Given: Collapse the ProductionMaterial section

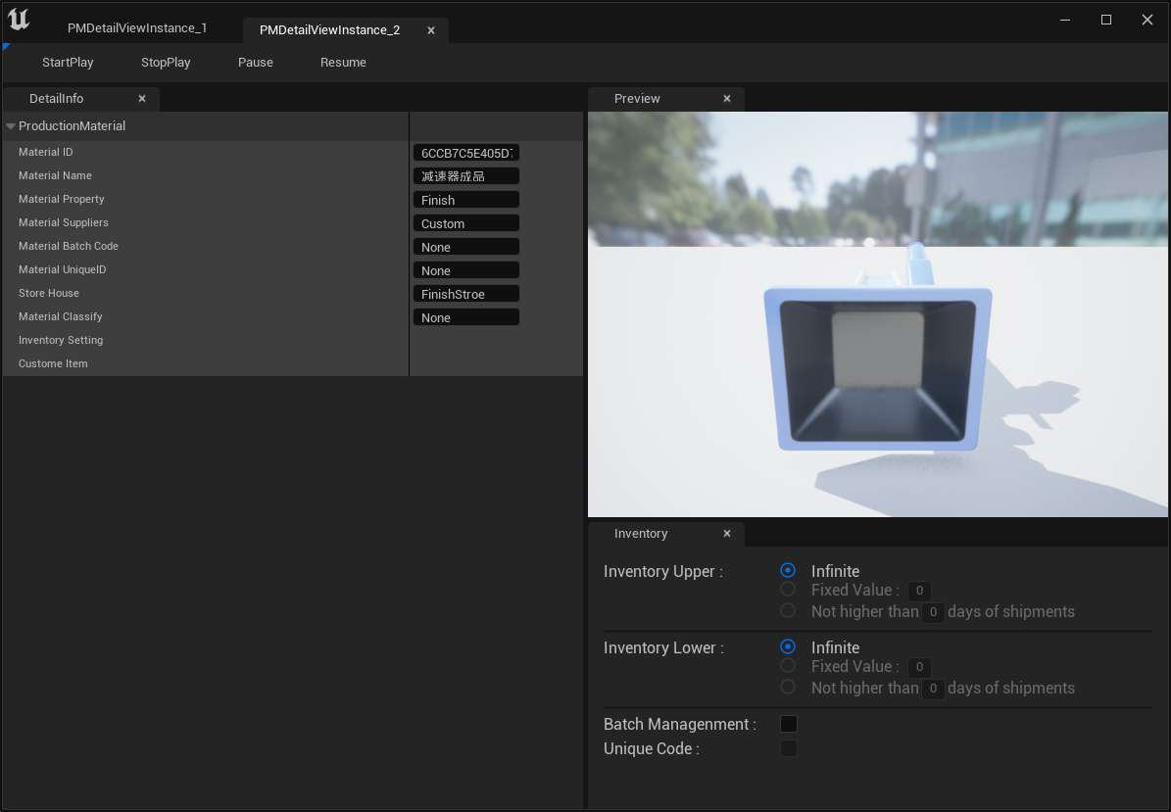Looking at the screenshot, I should (x=11, y=126).
